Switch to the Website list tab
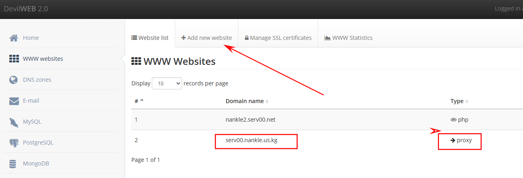 150,38
